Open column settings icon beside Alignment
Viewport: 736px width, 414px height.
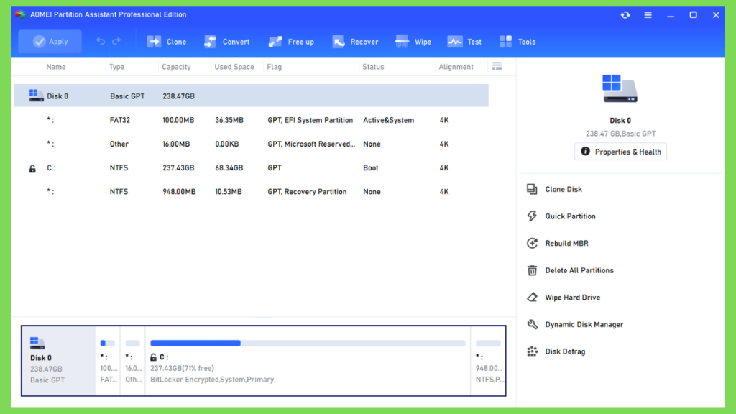(497, 66)
